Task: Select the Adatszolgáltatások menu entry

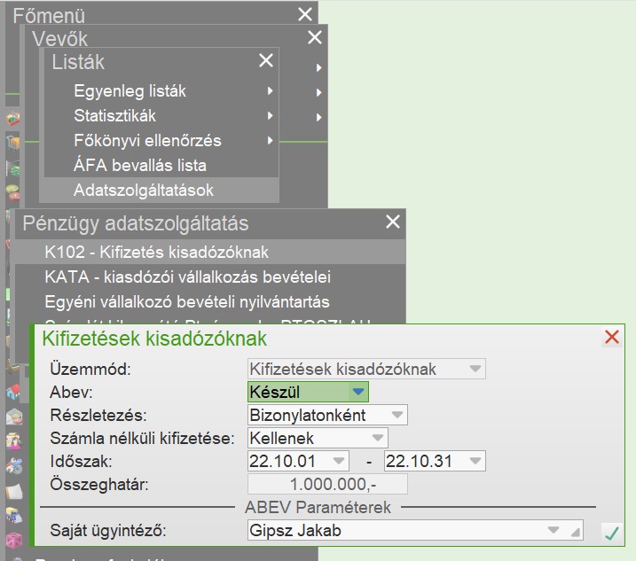Action: (160, 191)
